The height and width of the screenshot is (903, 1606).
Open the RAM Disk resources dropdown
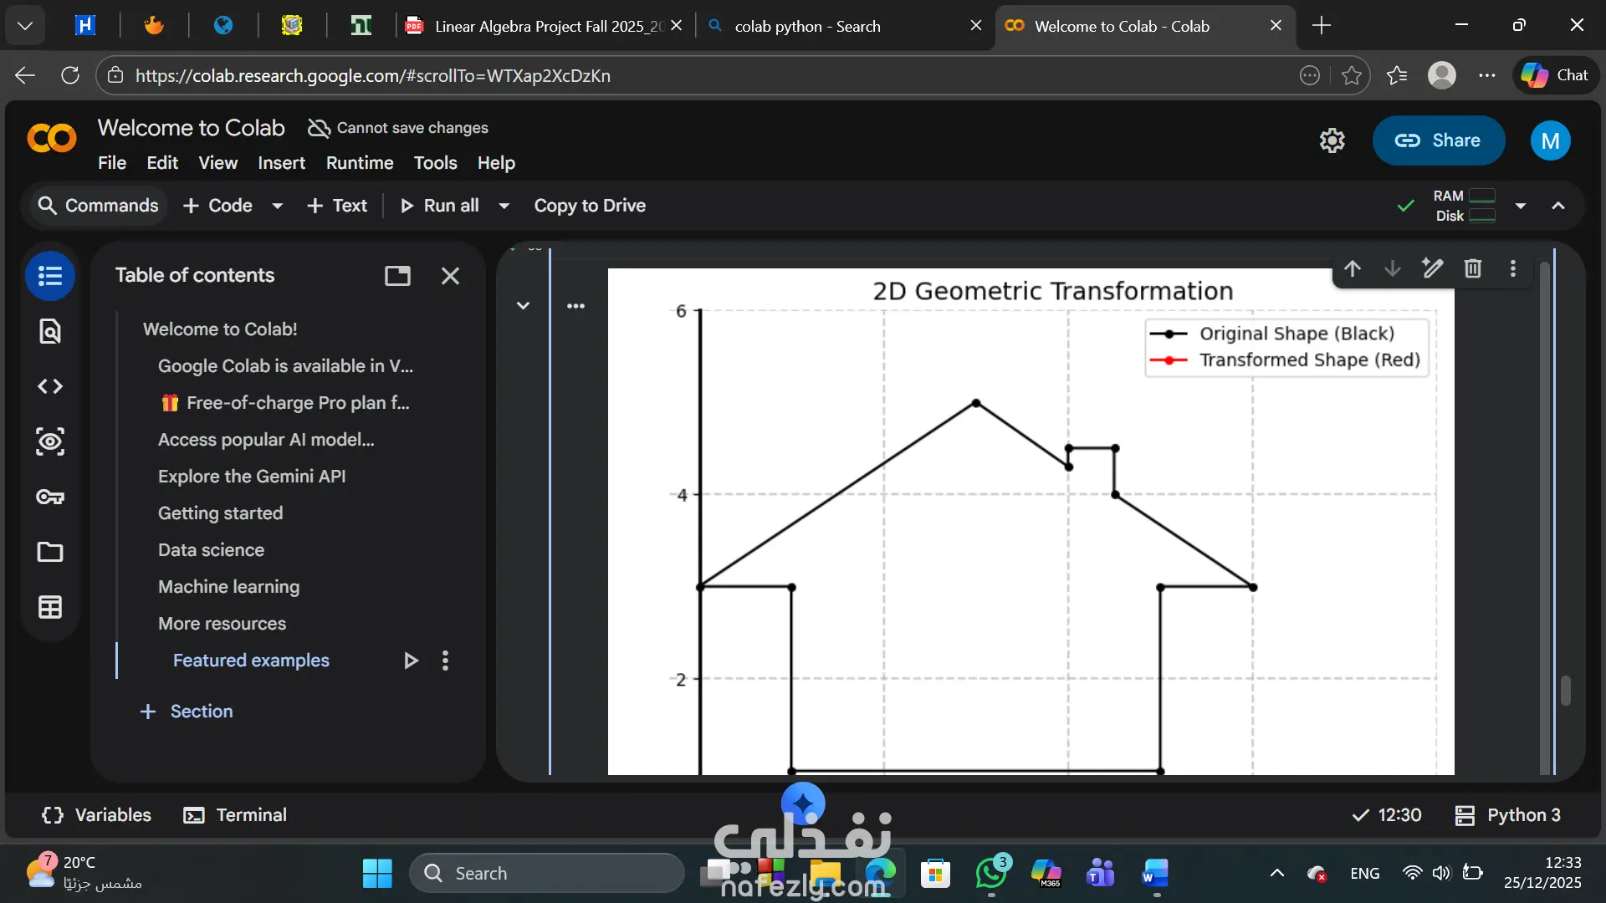tap(1521, 206)
